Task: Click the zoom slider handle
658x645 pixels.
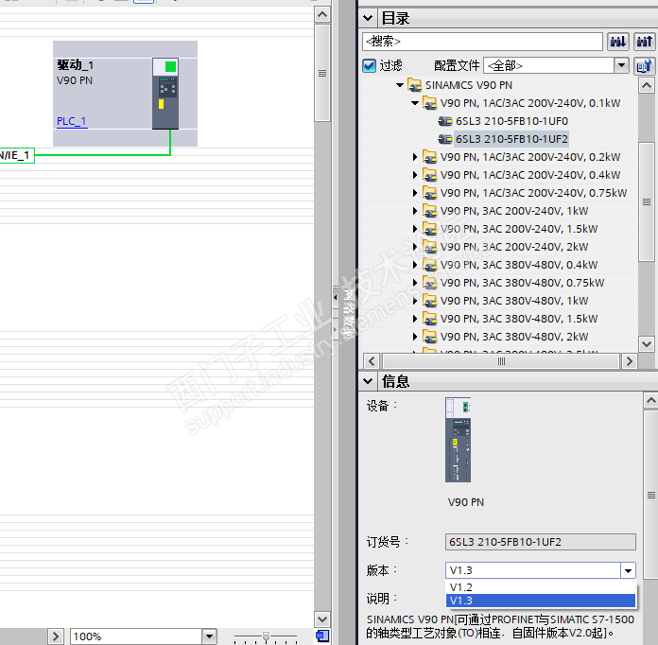Action: pyautogui.click(x=266, y=636)
